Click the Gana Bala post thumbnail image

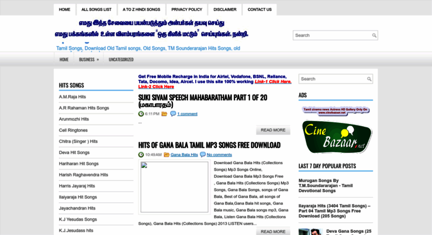(x=175, y=187)
